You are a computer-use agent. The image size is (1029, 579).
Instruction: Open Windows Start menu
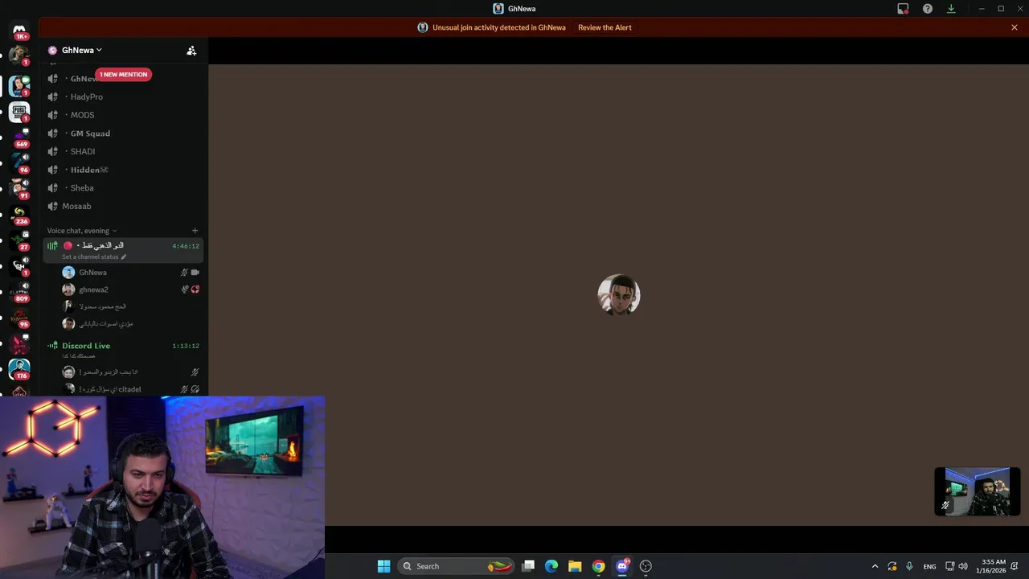383,566
